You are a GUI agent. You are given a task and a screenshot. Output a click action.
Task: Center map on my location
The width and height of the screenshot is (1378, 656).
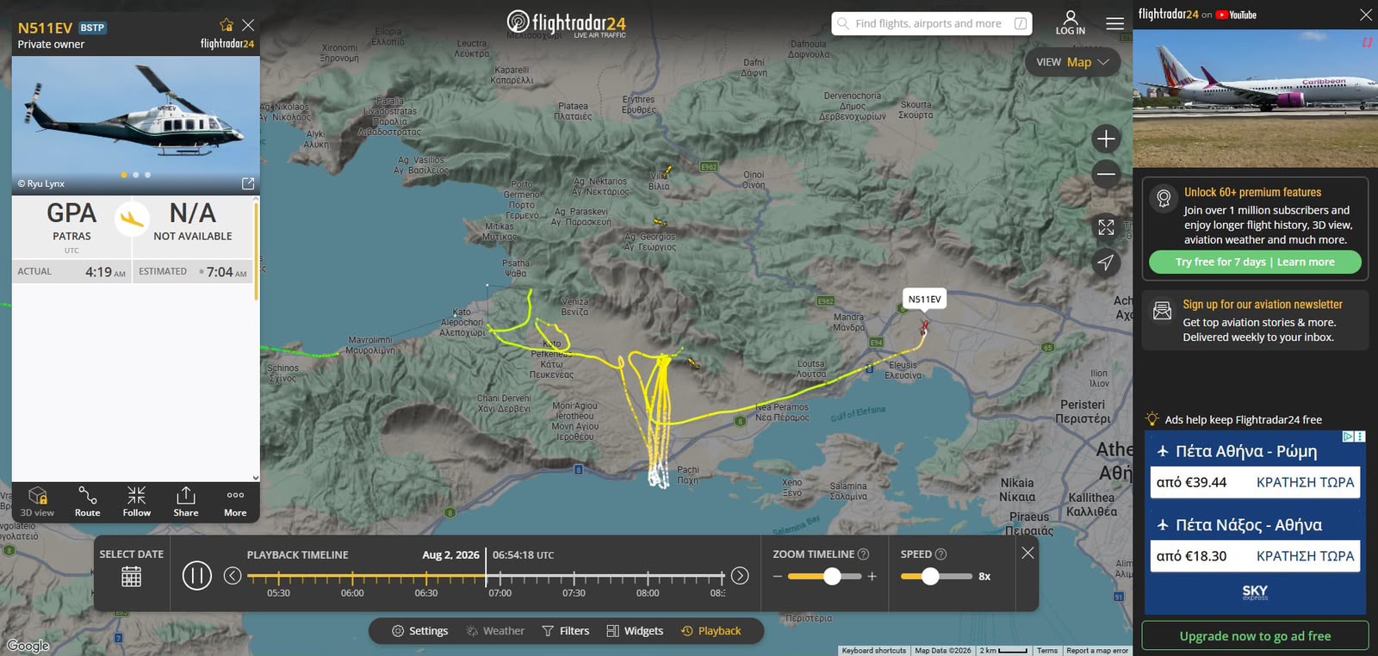1106,263
